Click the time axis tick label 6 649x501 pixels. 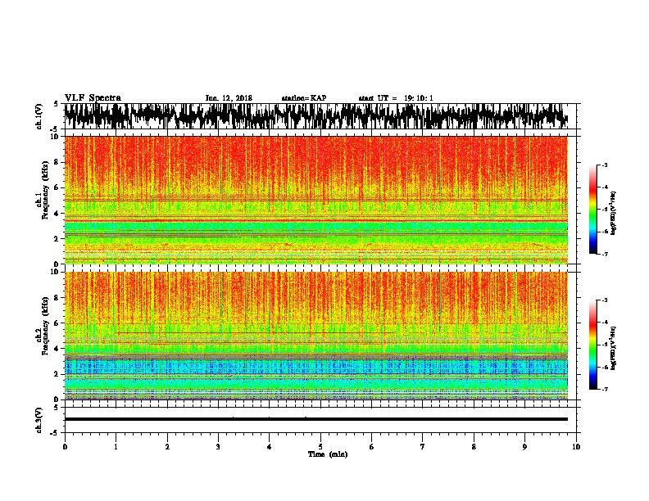click(x=372, y=447)
